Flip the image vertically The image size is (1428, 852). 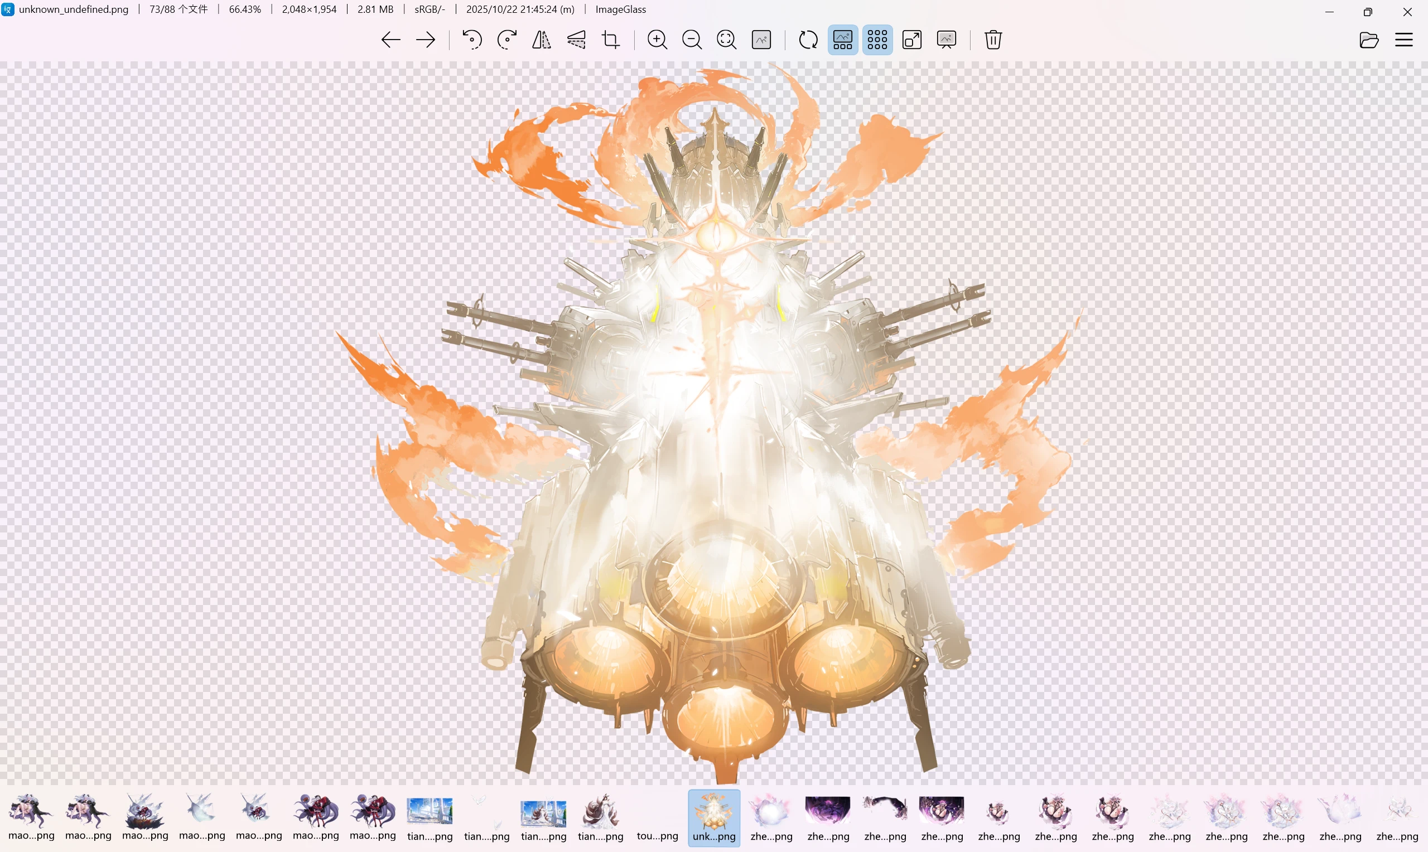[576, 40]
